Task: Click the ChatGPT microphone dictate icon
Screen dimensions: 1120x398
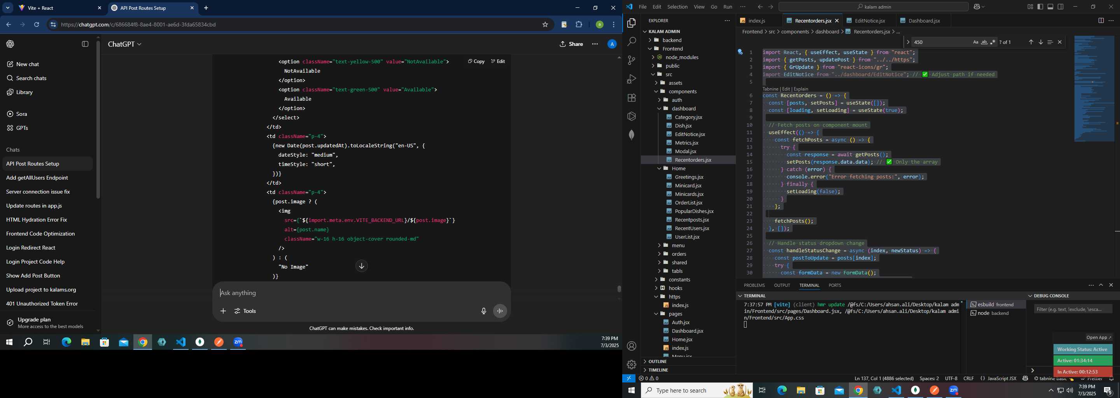Action: coord(483,311)
